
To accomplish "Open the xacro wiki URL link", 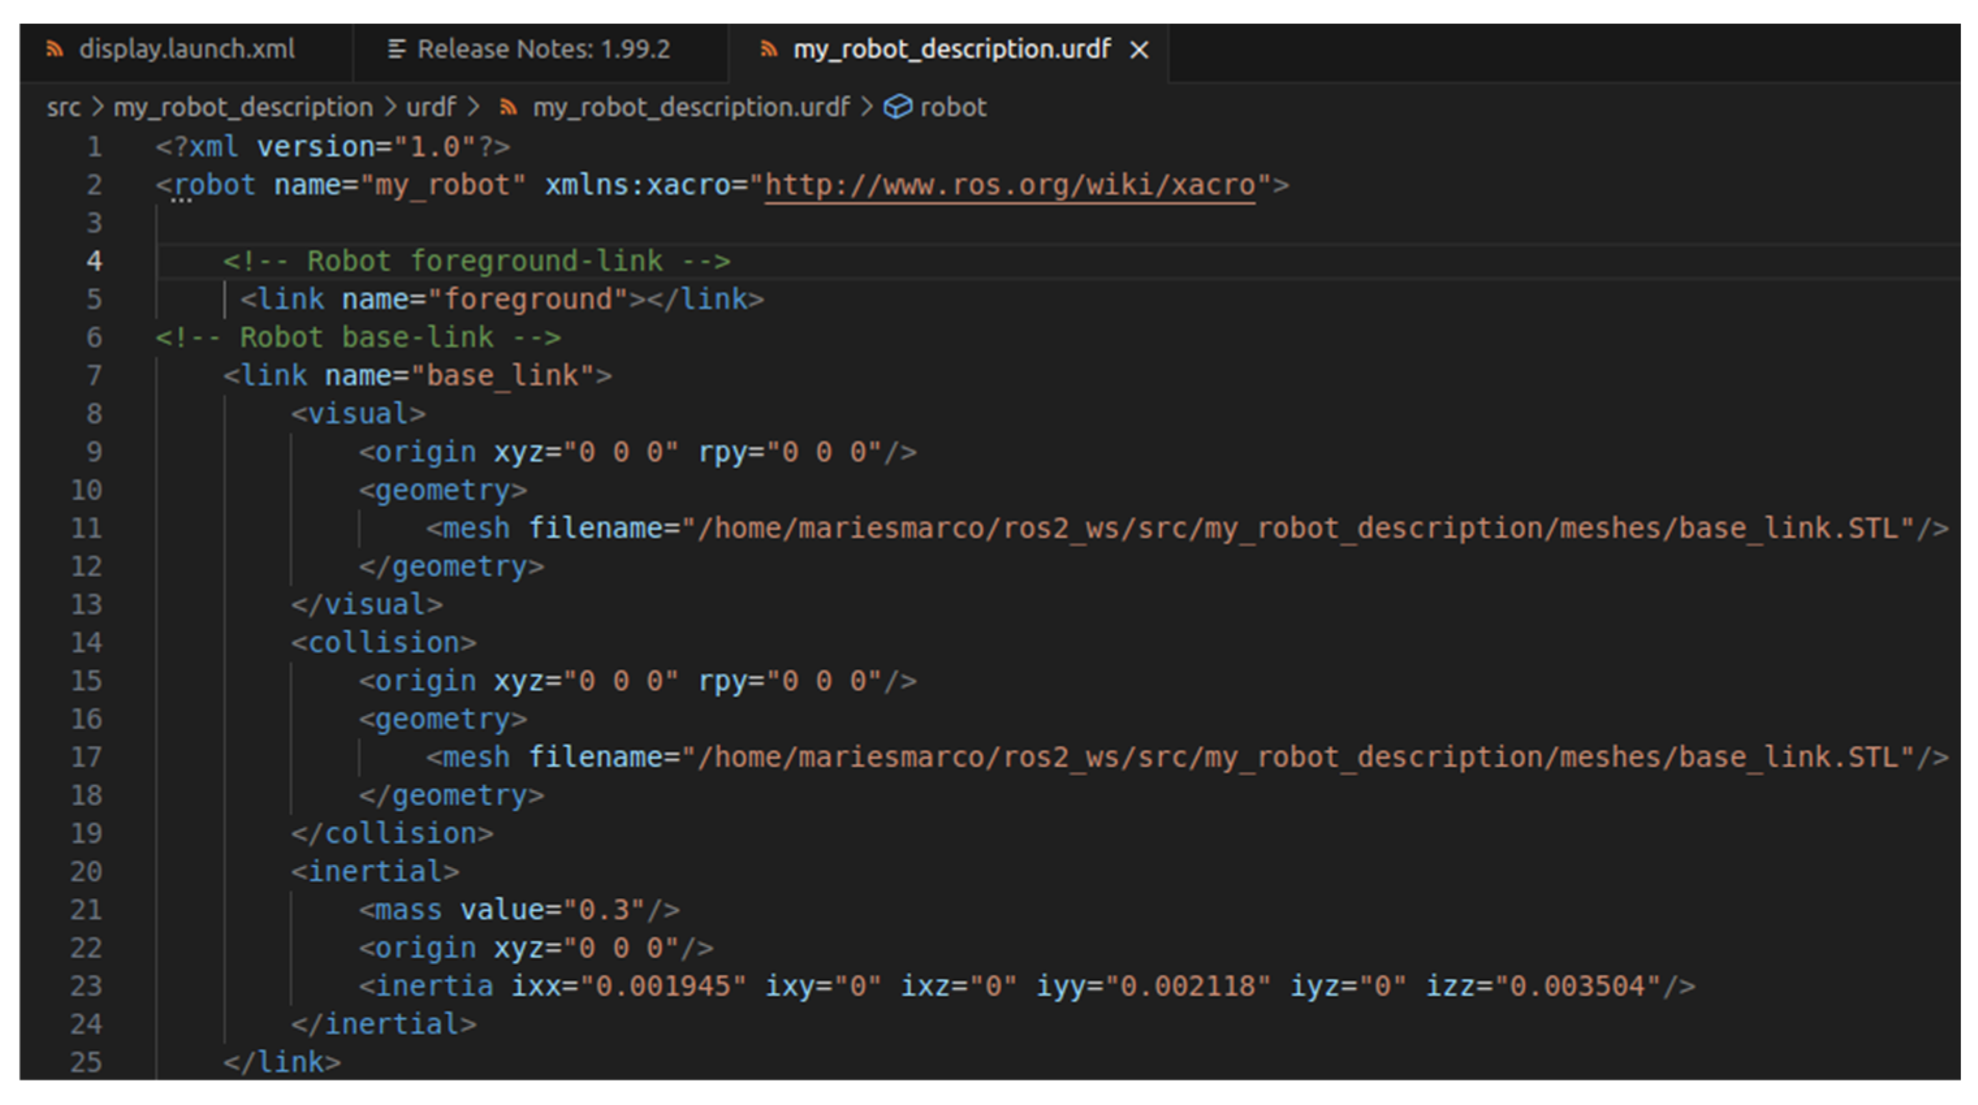I will point(1010,186).
